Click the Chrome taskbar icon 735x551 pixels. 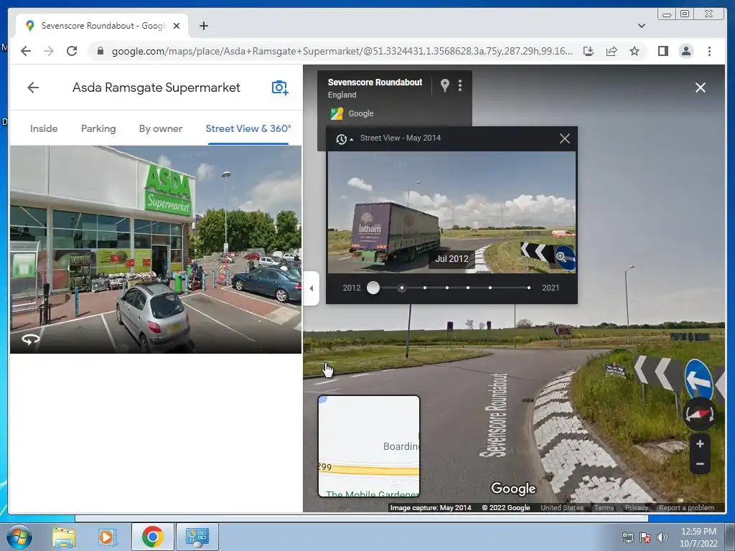pos(152,537)
